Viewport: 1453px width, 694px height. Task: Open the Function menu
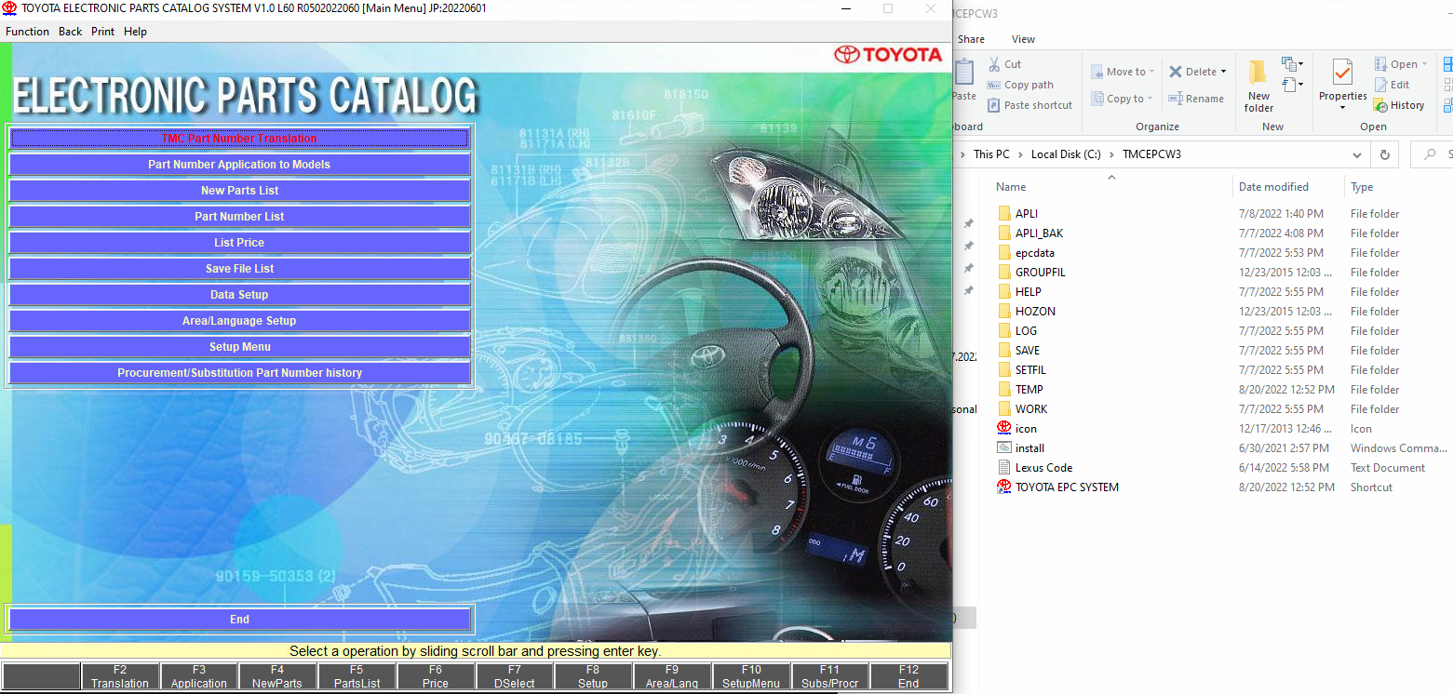[27, 32]
